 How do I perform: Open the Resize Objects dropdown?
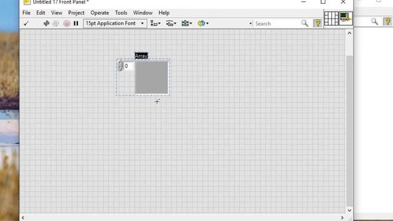[x=187, y=23]
